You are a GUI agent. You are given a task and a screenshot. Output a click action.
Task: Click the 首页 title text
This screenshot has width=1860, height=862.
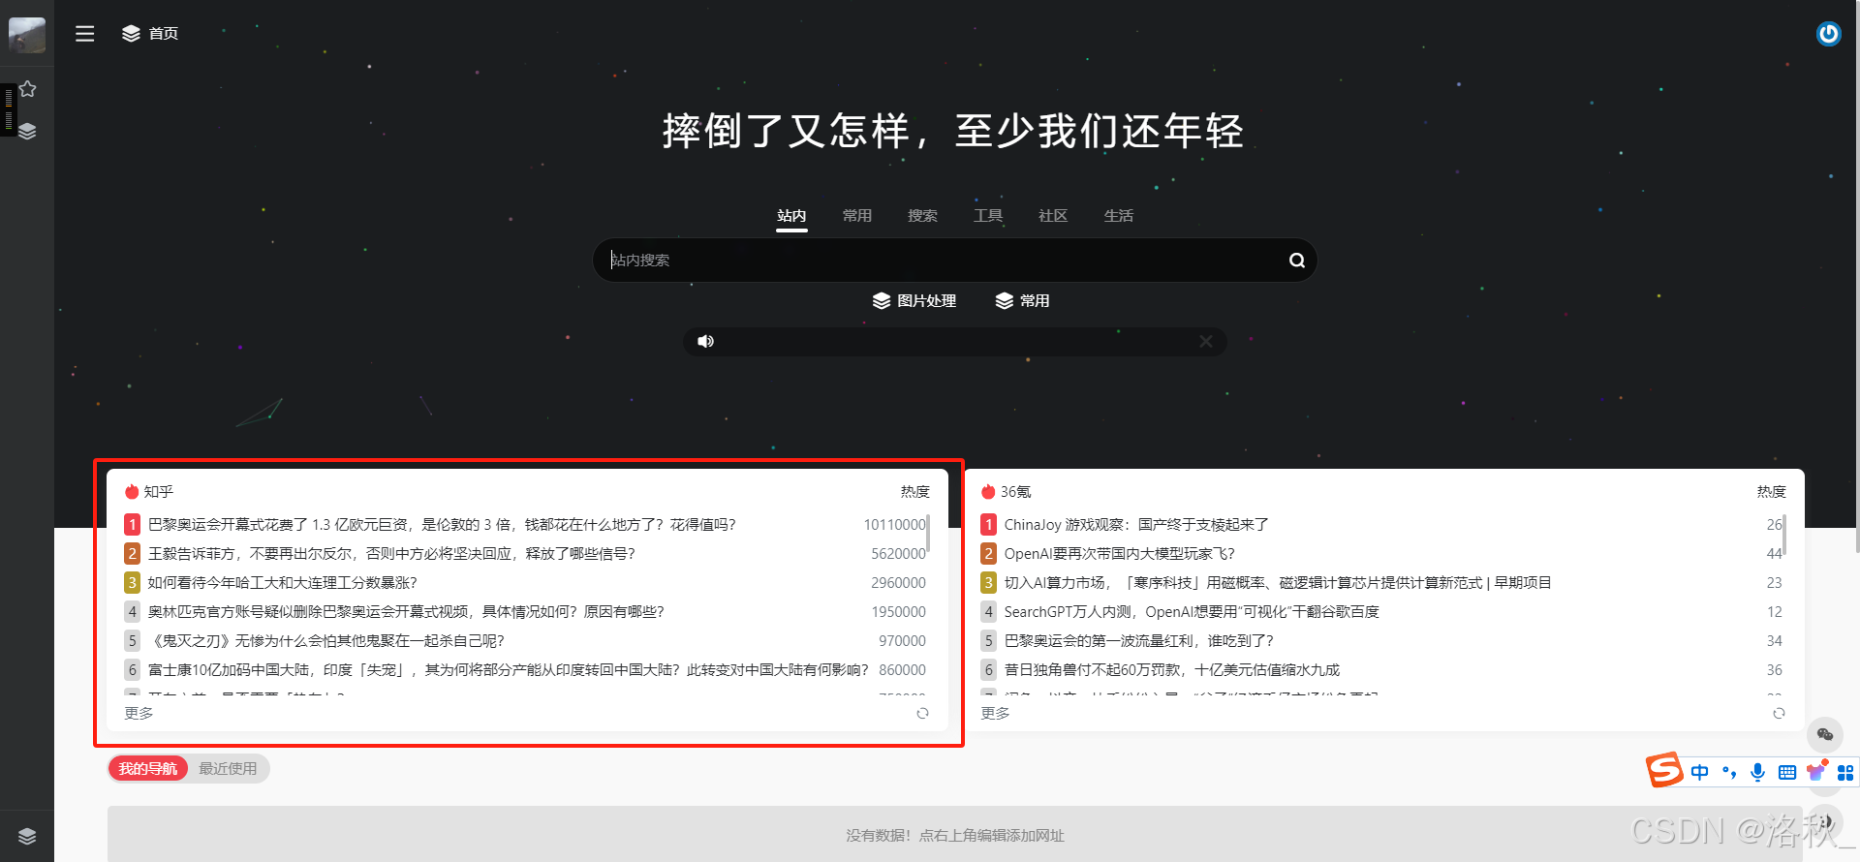[164, 33]
